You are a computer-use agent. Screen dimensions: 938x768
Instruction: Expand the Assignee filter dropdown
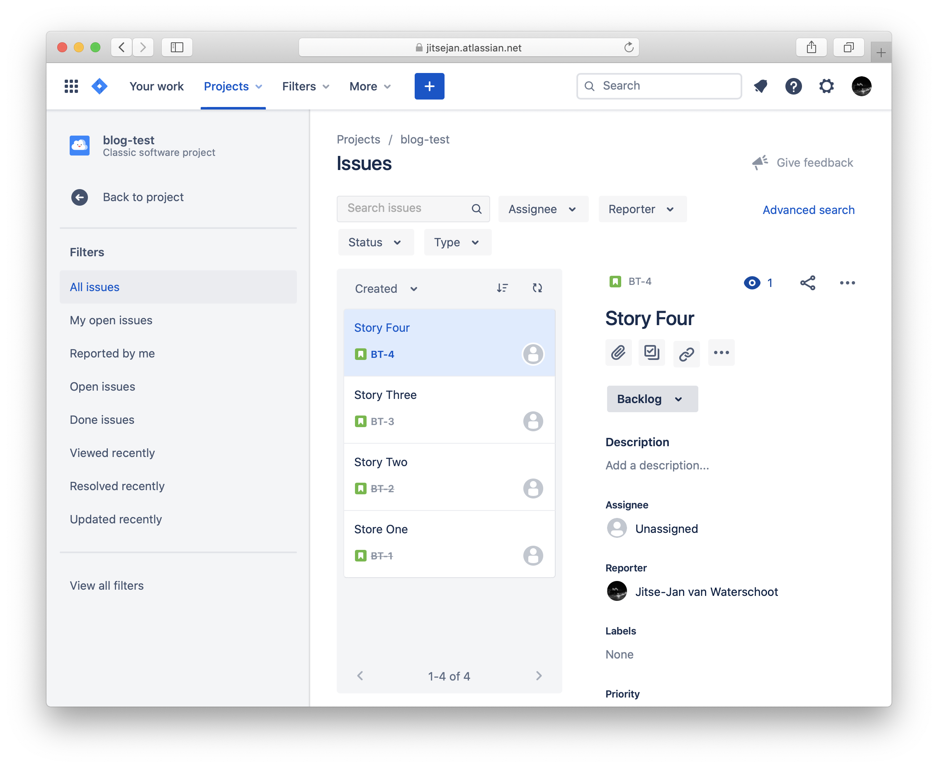[542, 209]
